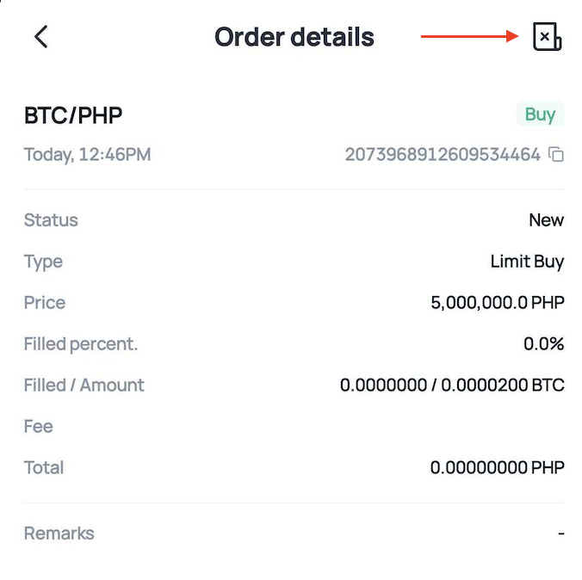582x580 pixels.
Task: Click the Price row label
Action: [45, 303]
